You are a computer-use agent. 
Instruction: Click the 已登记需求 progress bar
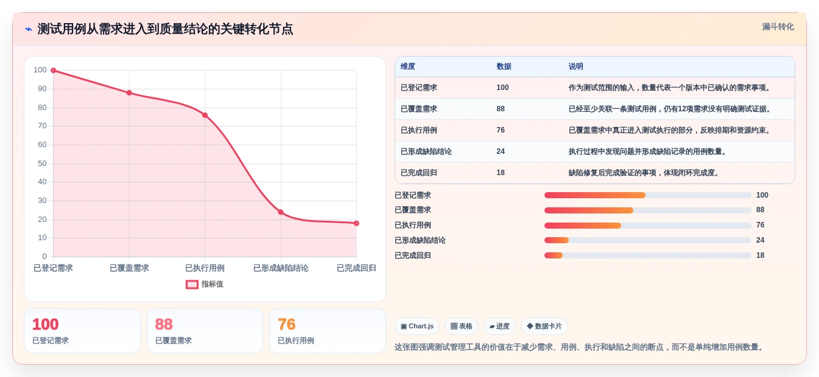click(648, 195)
